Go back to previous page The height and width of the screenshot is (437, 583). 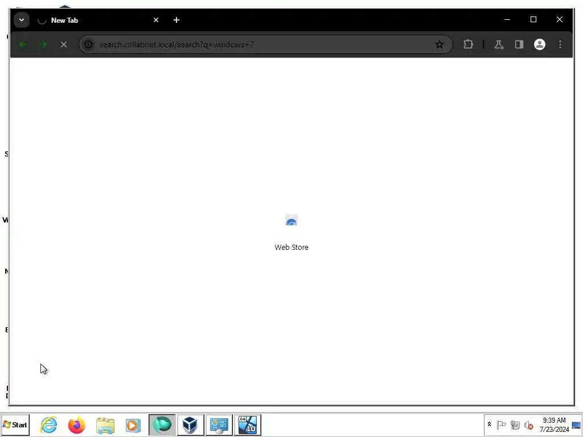click(23, 44)
